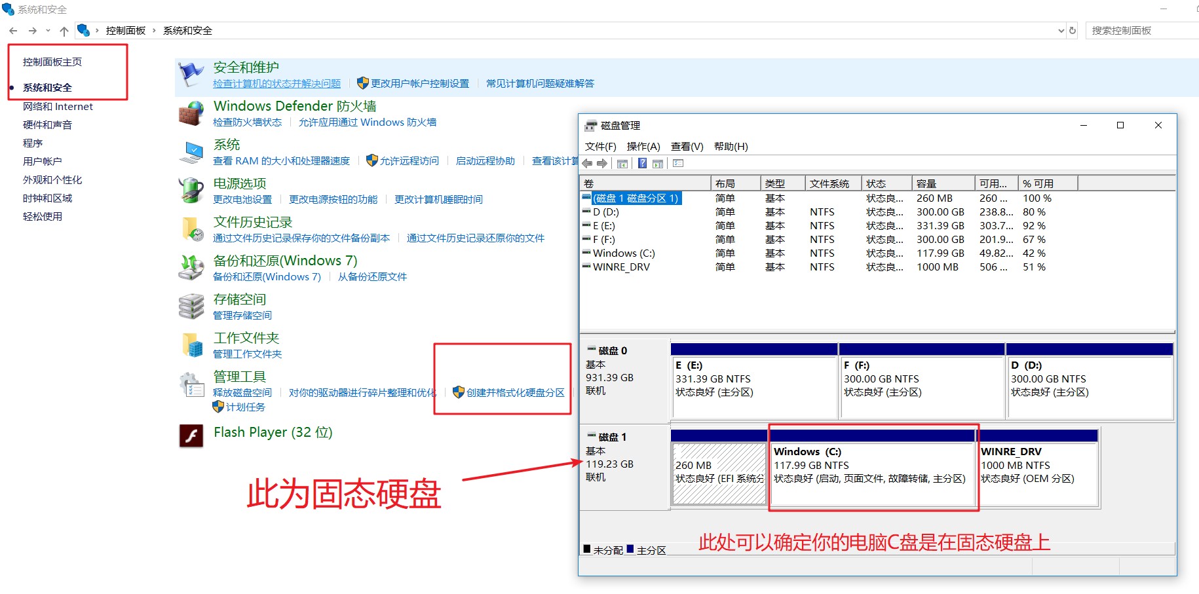Click the Power Options battery icon
The width and height of the screenshot is (1199, 594).
(x=191, y=191)
